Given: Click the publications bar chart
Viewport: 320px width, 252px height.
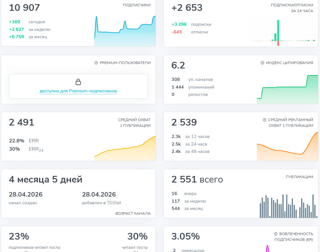Looking at the screenshot, I should [288, 206].
